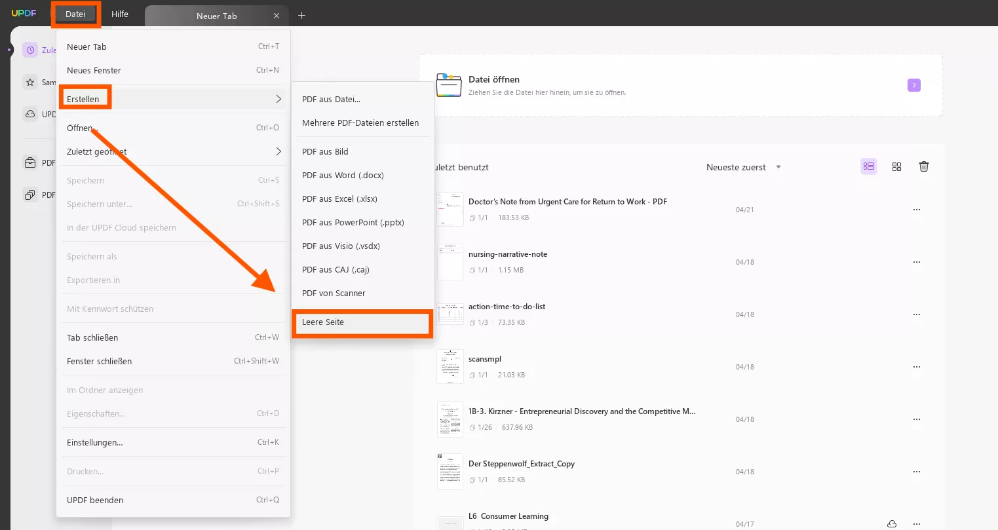
Task: Select Tab schließen menu entry
Action: (173, 337)
